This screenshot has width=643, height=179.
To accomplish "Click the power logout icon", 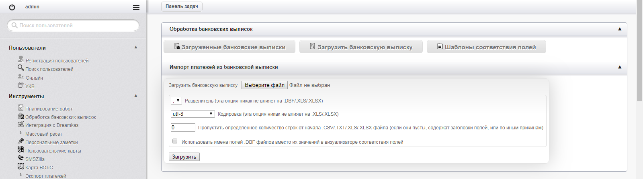I will coord(12,7).
